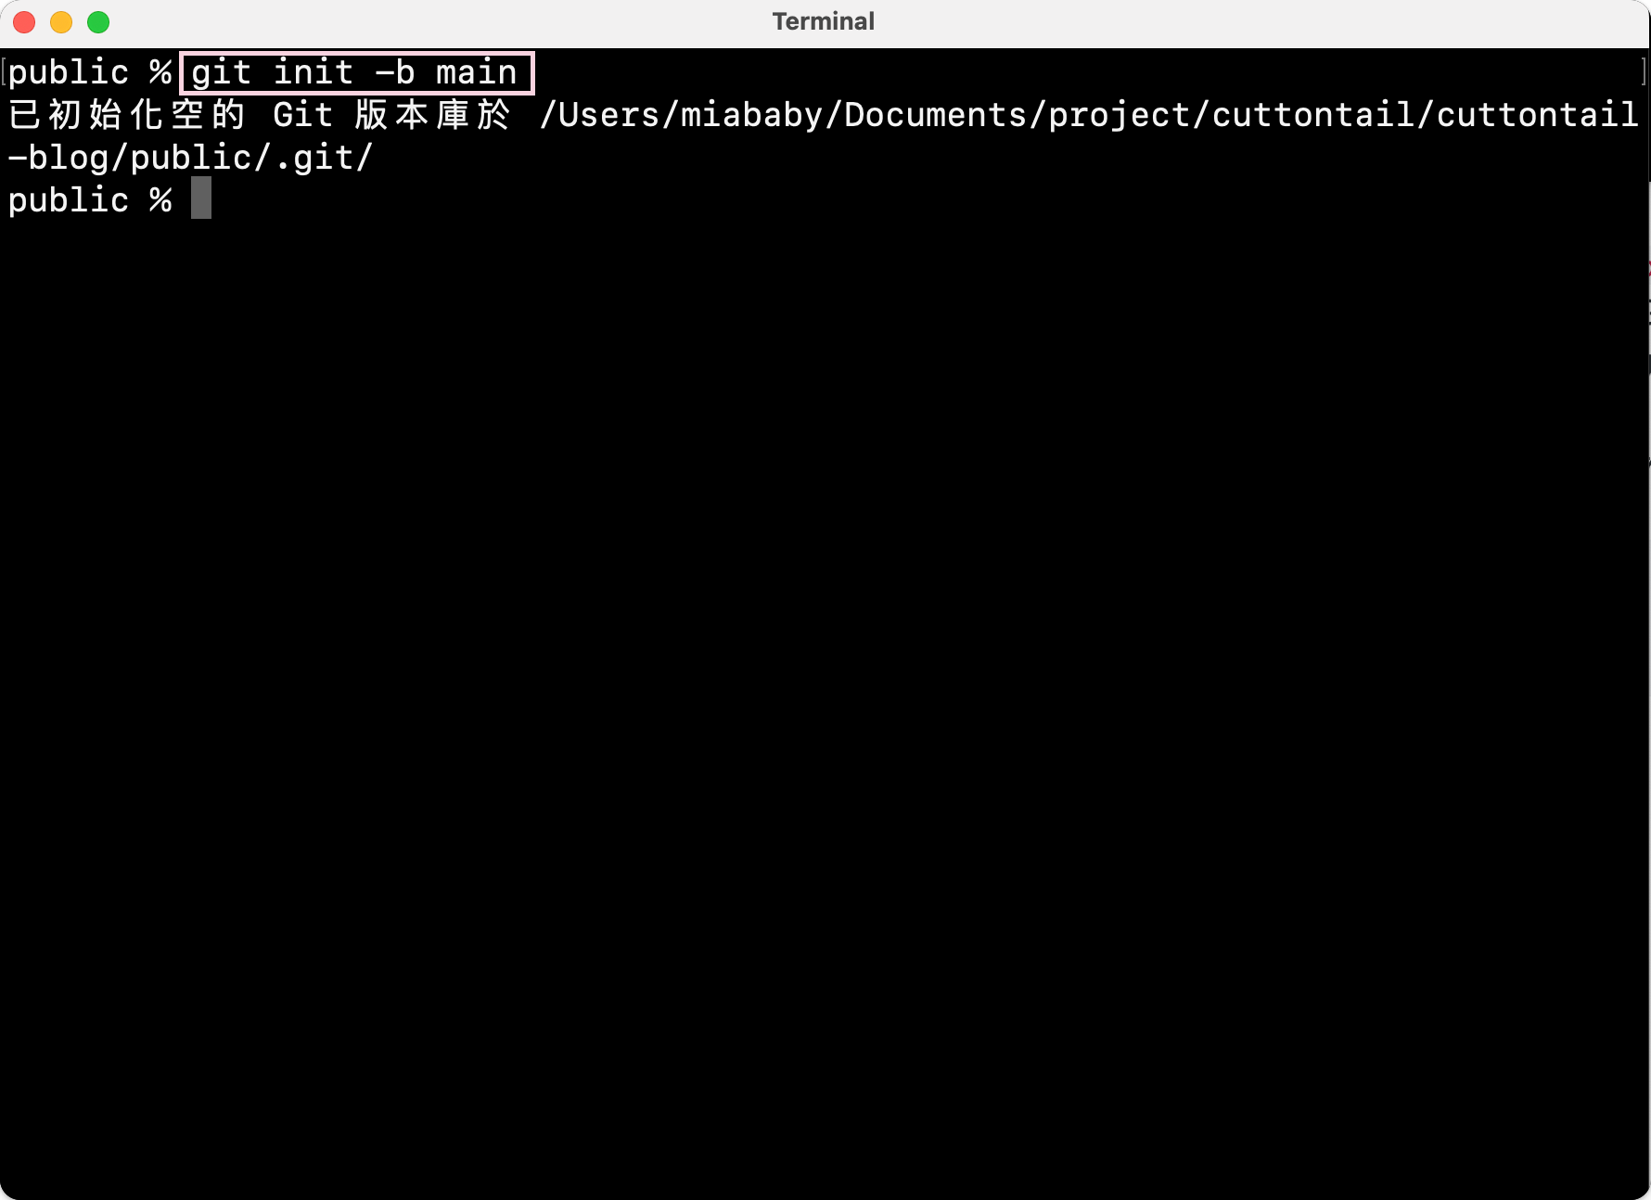Click the Terminal window title text
Screen dimensions: 1651x1200
pyautogui.click(x=824, y=21)
